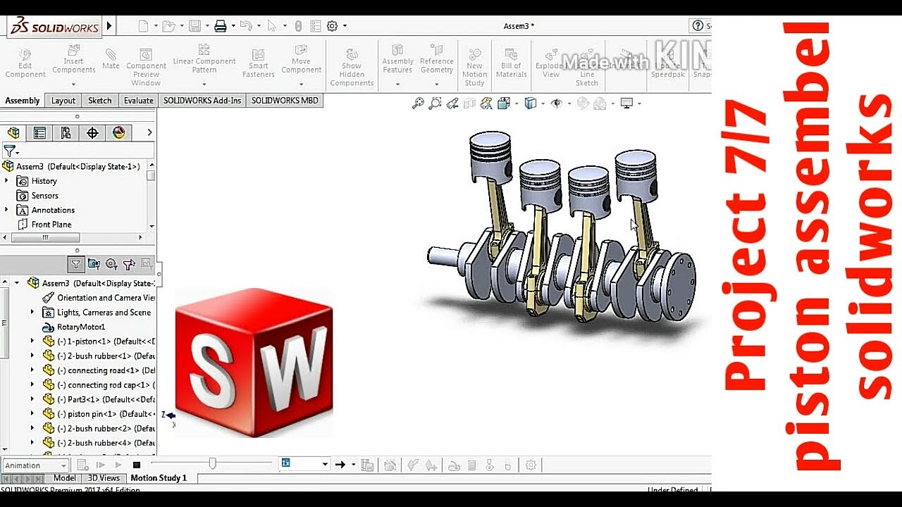The height and width of the screenshot is (507, 902).
Task: Open the Smart Fasteners tool
Action: [x=259, y=63]
